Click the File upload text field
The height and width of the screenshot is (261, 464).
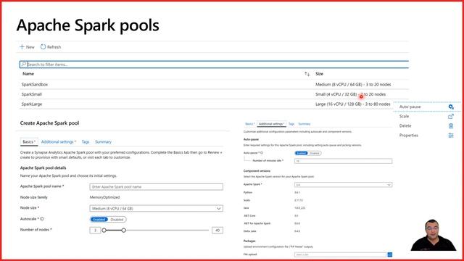(341, 254)
